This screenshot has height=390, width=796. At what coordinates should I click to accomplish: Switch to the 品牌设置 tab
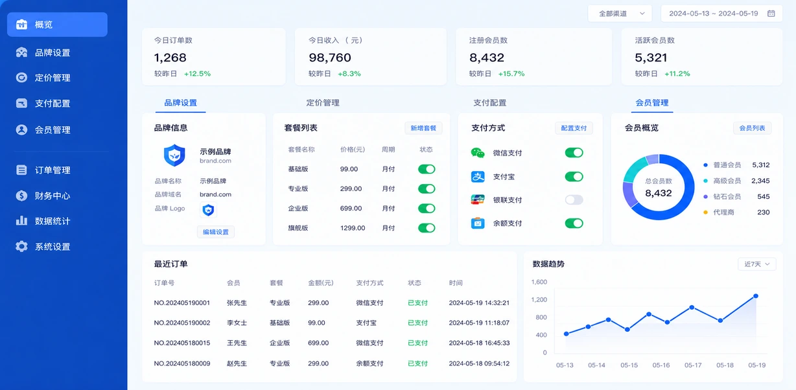click(180, 102)
